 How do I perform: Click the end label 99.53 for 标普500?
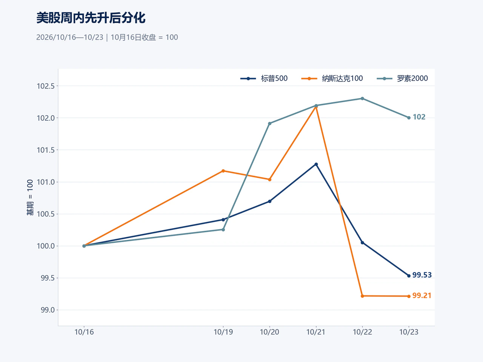(x=422, y=275)
